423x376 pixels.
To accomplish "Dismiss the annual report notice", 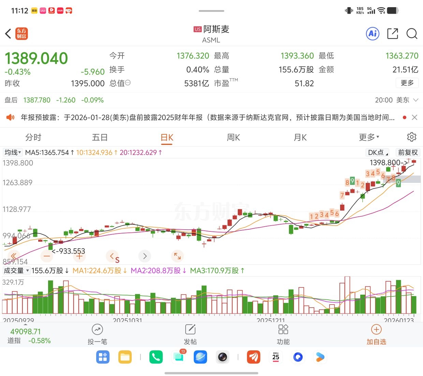I will pyautogui.click(x=414, y=117).
